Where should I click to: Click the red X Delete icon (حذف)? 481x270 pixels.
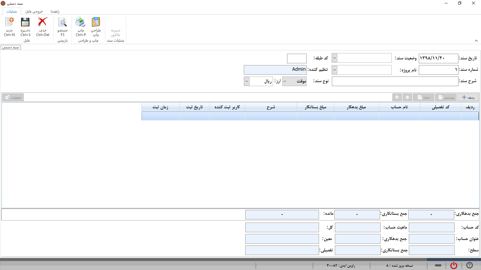click(x=42, y=22)
